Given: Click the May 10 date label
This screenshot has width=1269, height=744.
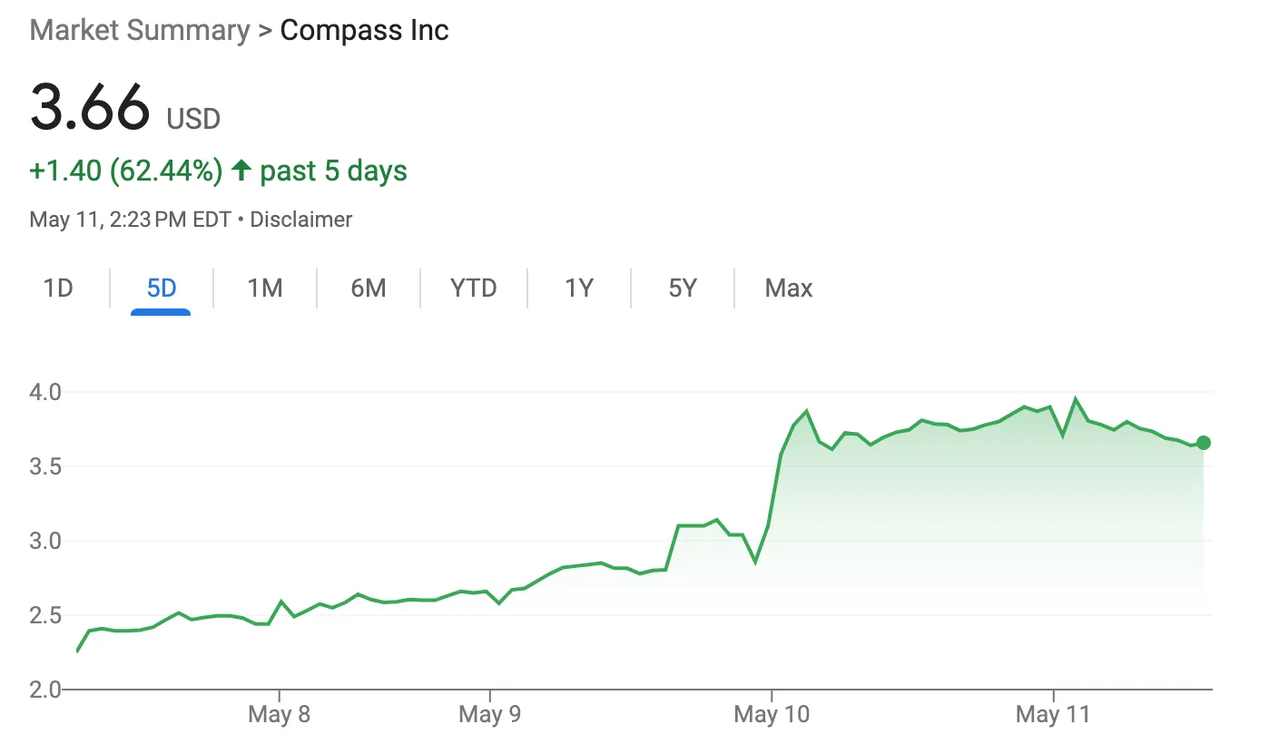Looking at the screenshot, I should click(x=772, y=715).
